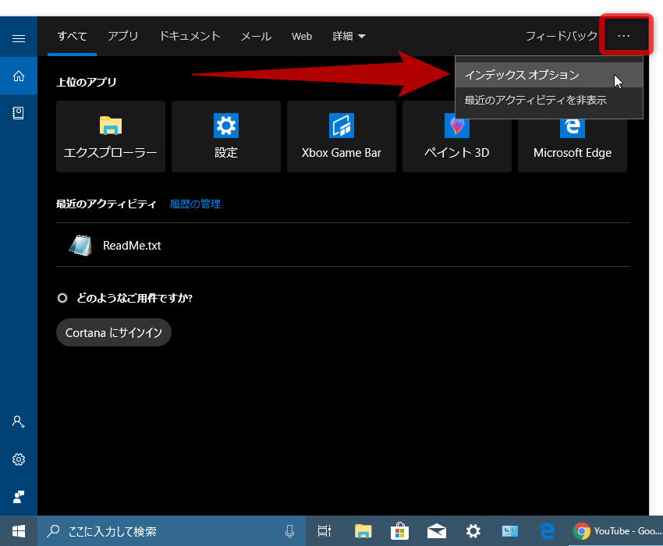Screen dimensions: 663x546
Task: Click the three-dots more options button
Action: [x=624, y=36]
